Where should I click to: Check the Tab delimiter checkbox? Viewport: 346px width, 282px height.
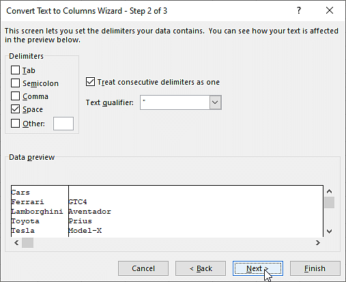pyautogui.click(x=15, y=70)
